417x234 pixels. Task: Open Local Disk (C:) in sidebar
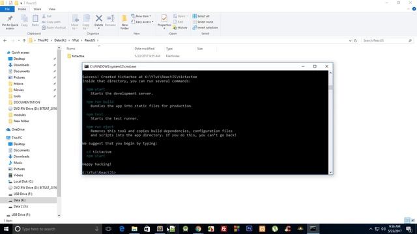[x=23, y=181]
